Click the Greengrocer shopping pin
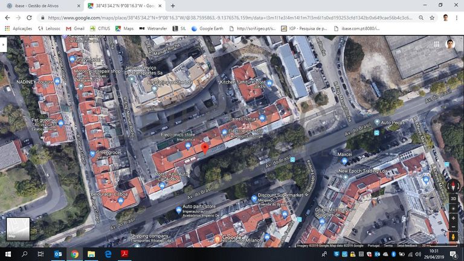Image resolution: width=464 pixels, height=261 pixels. tap(92, 153)
